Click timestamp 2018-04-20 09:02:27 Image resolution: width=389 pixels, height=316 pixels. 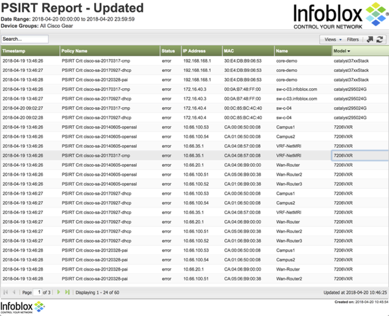coord(23,108)
